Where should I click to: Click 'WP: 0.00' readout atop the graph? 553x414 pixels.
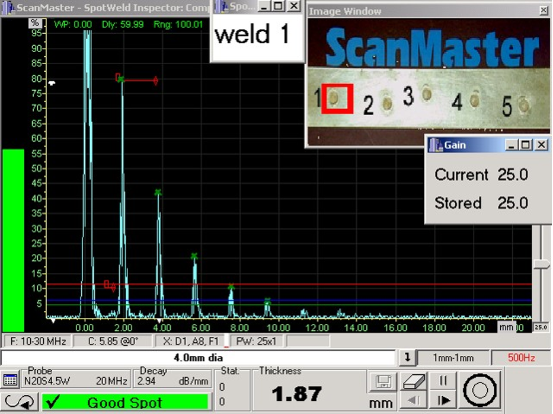click(73, 24)
